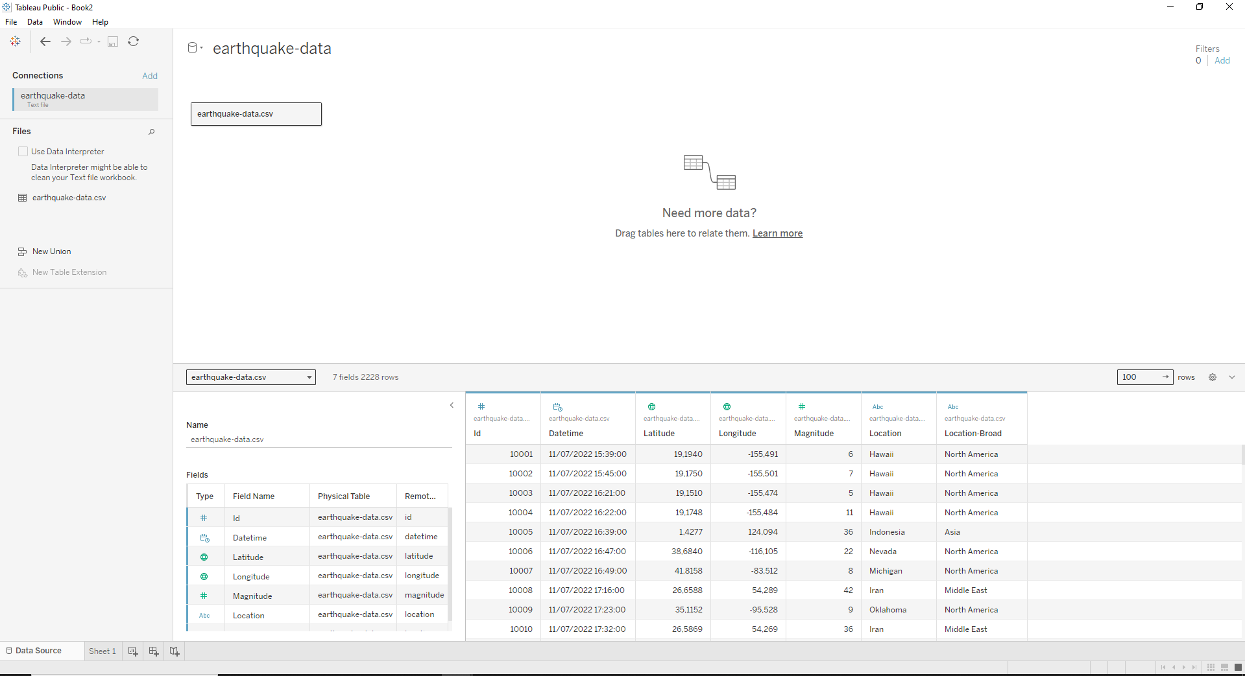Screen dimensions: 1245x676
Task: Add a new connection
Action: coord(150,76)
